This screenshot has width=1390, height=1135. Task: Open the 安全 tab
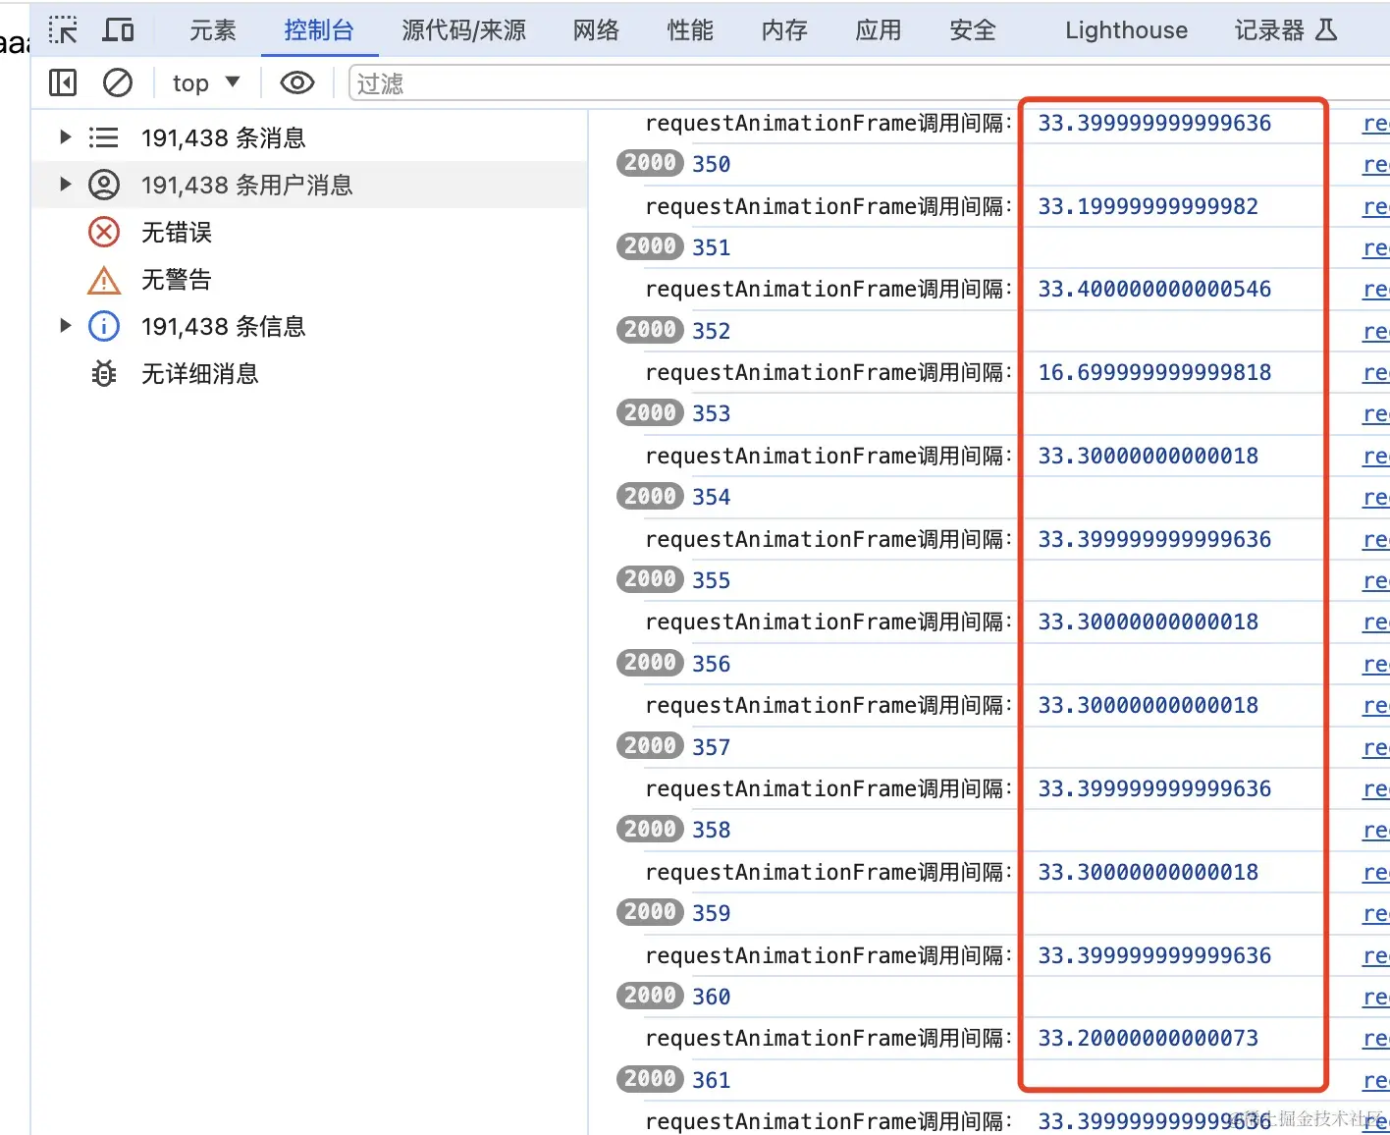973,30
